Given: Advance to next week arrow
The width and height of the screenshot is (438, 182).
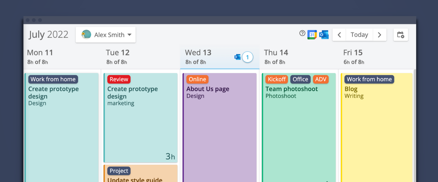Looking at the screenshot, I should pos(379,35).
